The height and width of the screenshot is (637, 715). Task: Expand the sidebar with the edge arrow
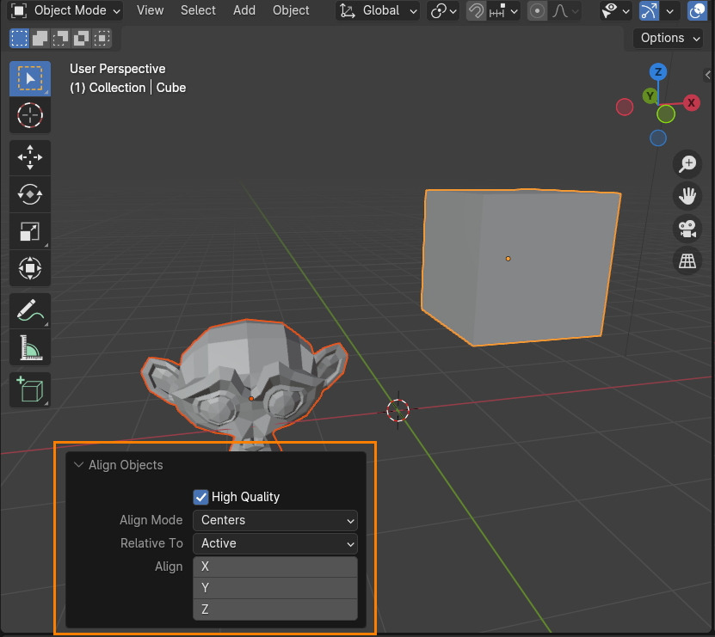pos(708,75)
